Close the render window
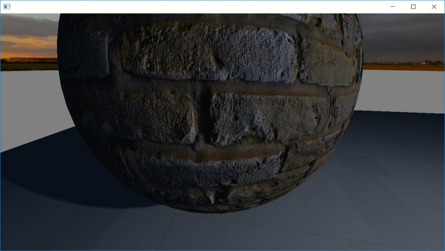This screenshot has height=251, width=445. click(x=434, y=7)
